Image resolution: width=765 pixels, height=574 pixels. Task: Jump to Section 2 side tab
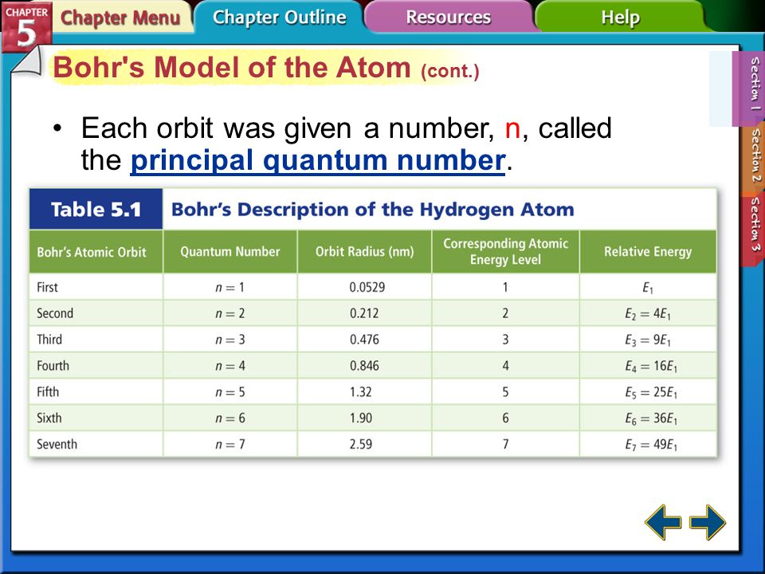point(755,156)
